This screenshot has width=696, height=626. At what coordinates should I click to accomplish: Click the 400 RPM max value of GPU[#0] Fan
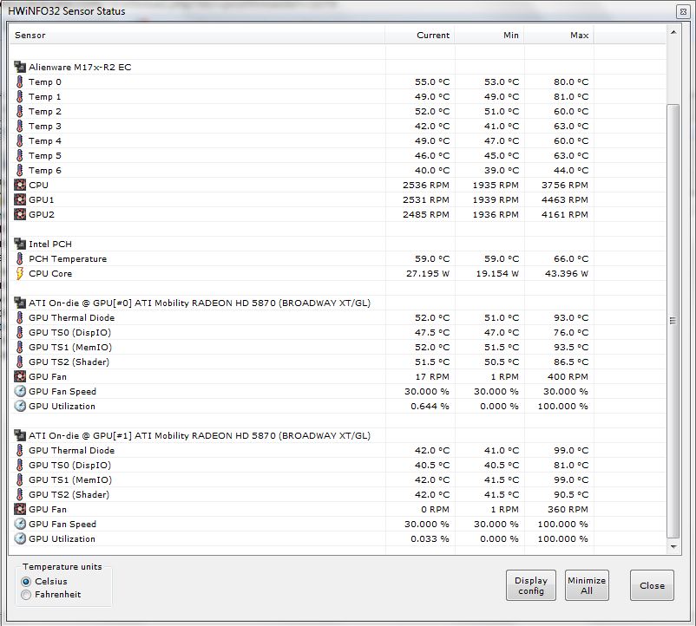pos(568,377)
